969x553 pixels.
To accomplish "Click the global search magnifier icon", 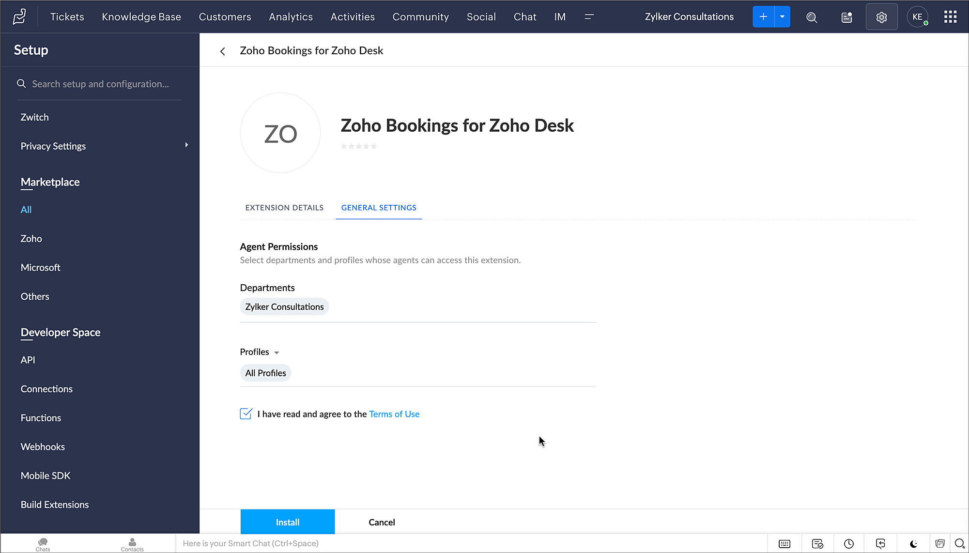I will point(812,17).
